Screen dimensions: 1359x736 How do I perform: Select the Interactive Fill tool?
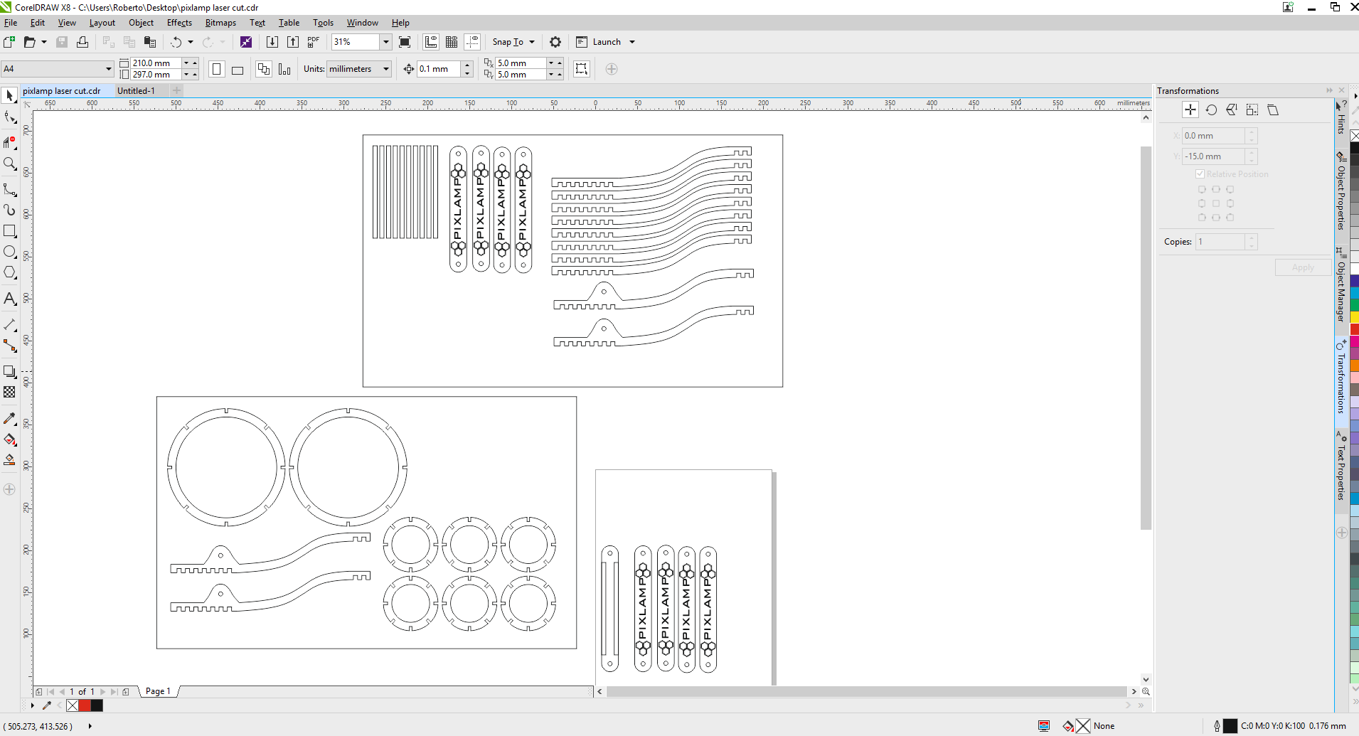coord(10,439)
